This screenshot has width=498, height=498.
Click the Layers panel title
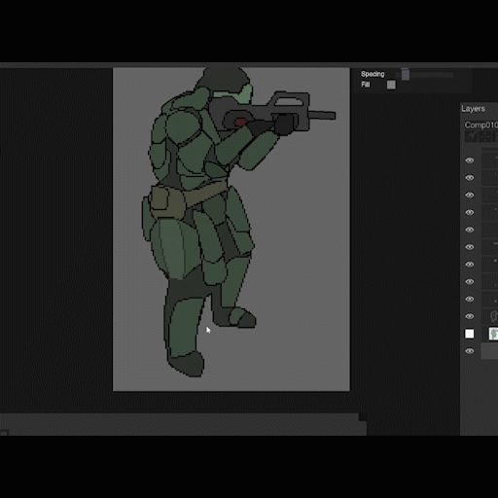pos(473,109)
